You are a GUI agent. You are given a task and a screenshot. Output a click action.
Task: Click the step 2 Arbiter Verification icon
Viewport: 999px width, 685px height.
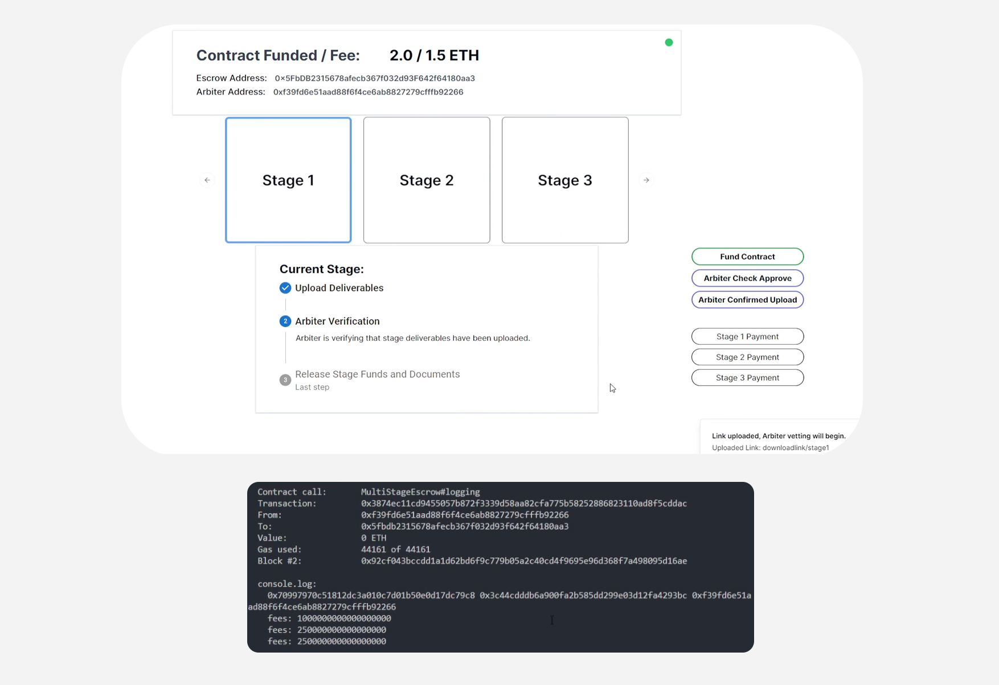click(x=285, y=321)
